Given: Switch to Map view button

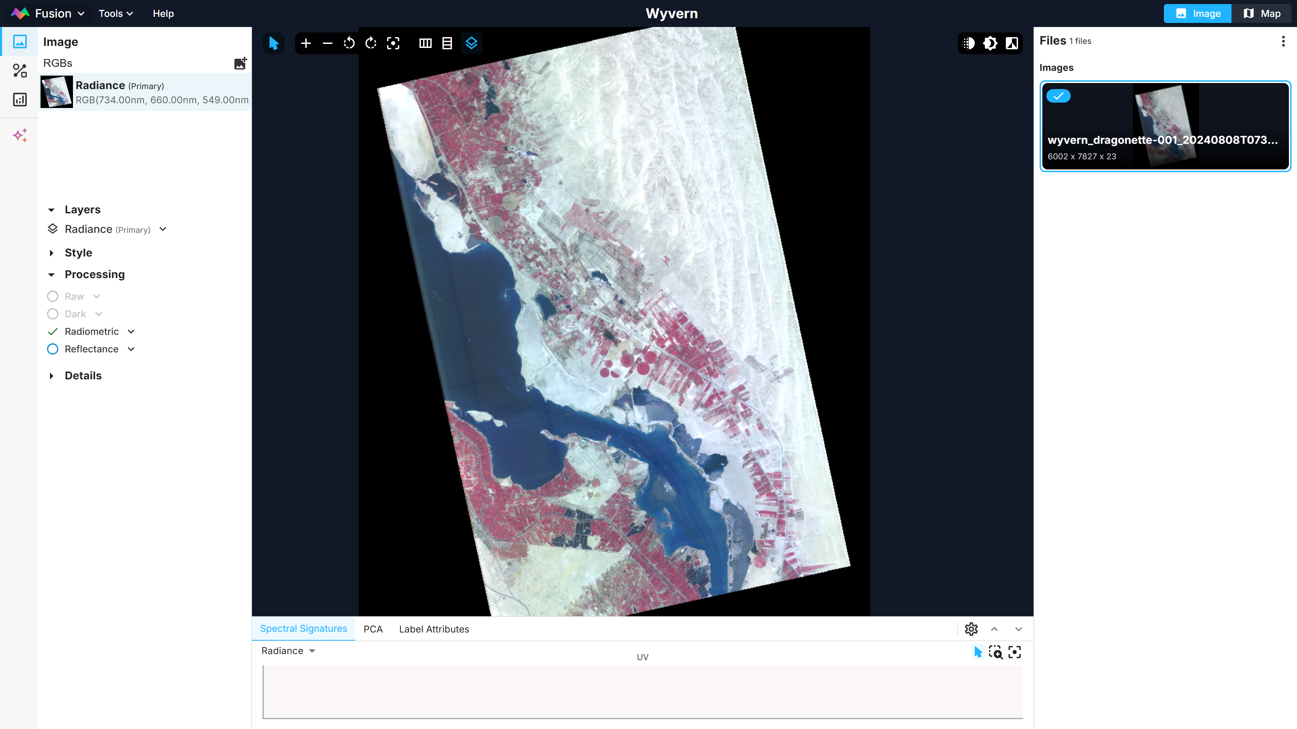Looking at the screenshot, I should pos(1262,13).
